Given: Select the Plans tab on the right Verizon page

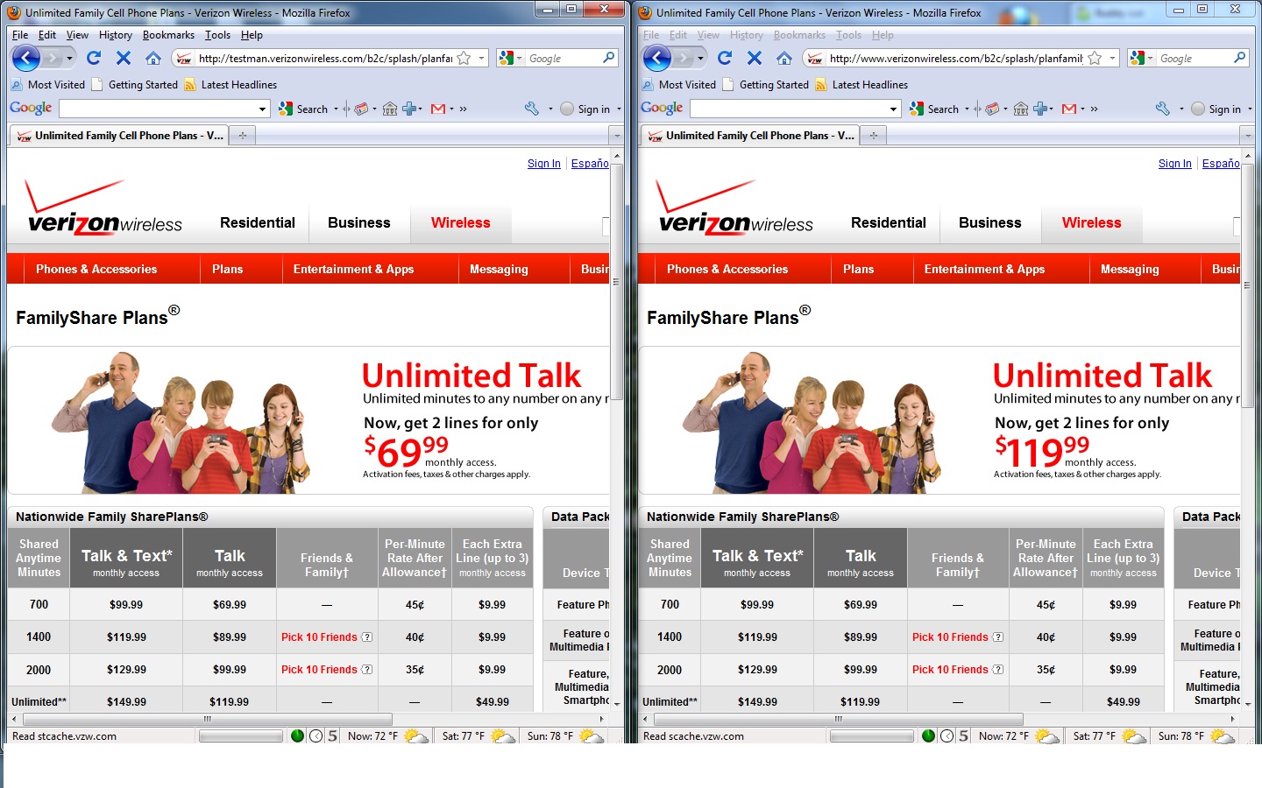Looking at the screenshot, I should [858, 269].
